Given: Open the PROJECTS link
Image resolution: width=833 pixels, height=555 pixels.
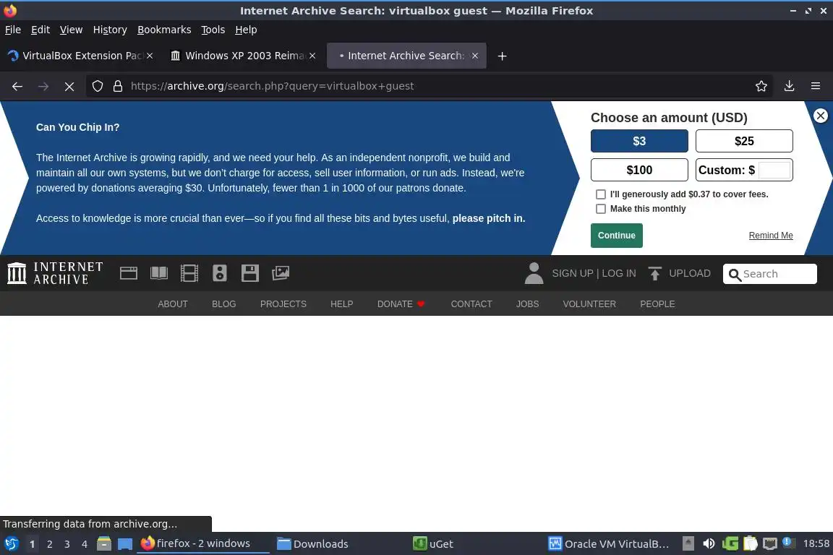Looking at the screenshot, I should coord(283,304).
